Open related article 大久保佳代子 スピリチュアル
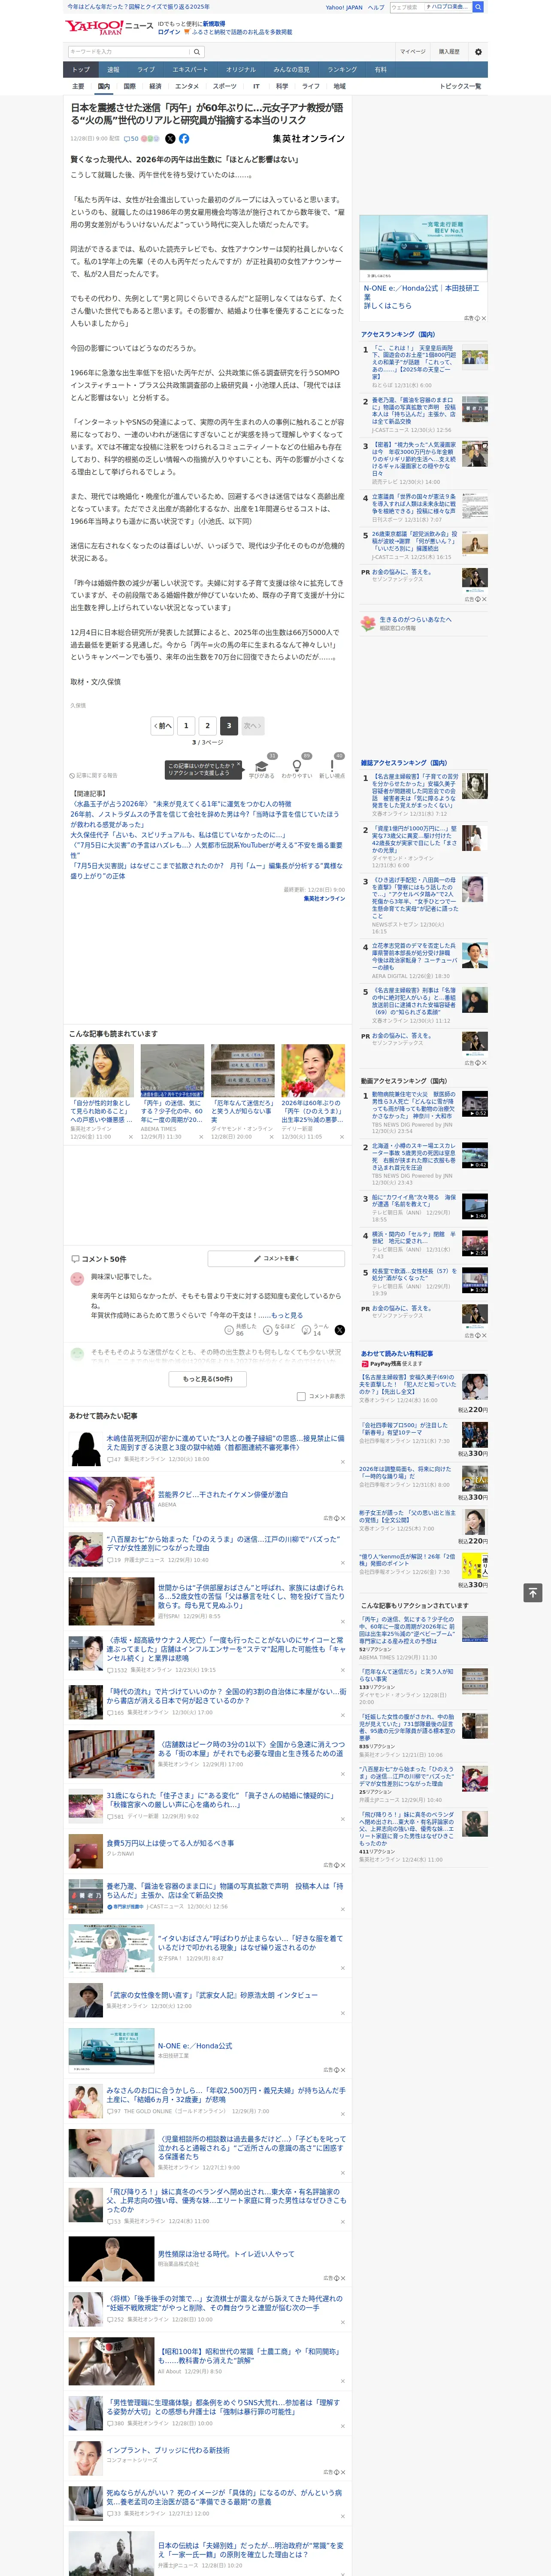Screen dimensions: 551x2576 [x=178, y=834]
